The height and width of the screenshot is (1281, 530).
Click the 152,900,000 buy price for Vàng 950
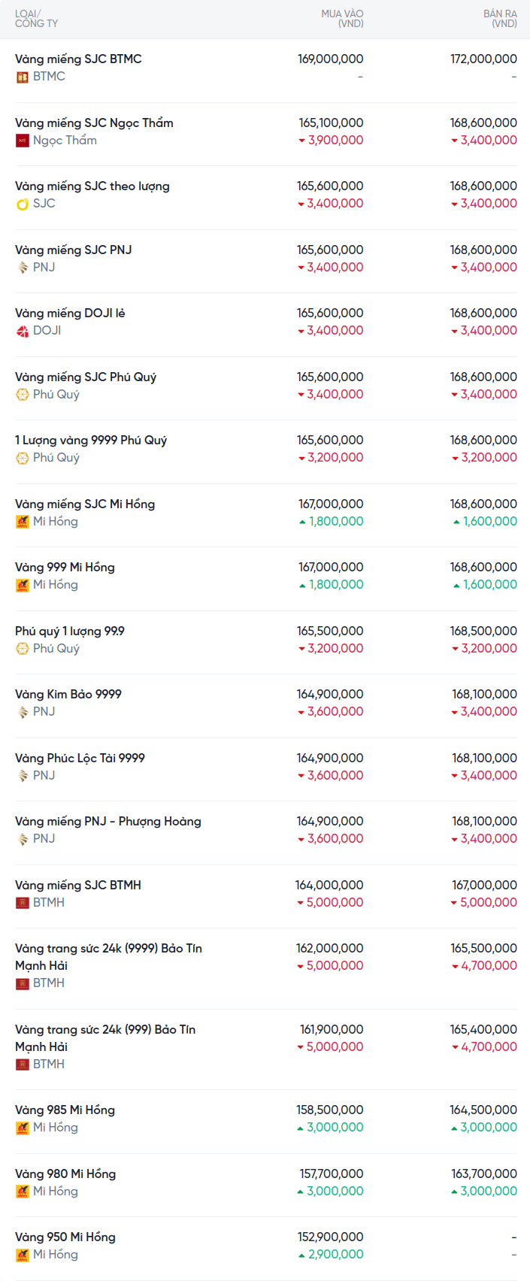pyautogui.click(x=331, y=1237)
